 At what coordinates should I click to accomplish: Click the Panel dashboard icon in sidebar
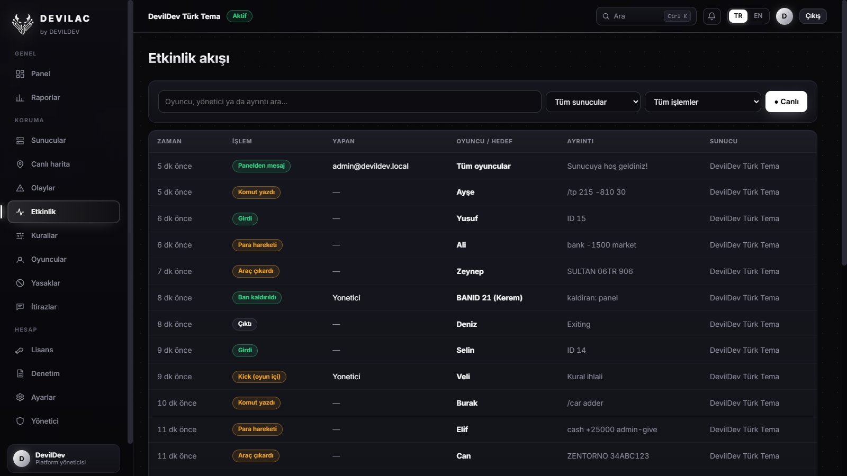(20, 74)
